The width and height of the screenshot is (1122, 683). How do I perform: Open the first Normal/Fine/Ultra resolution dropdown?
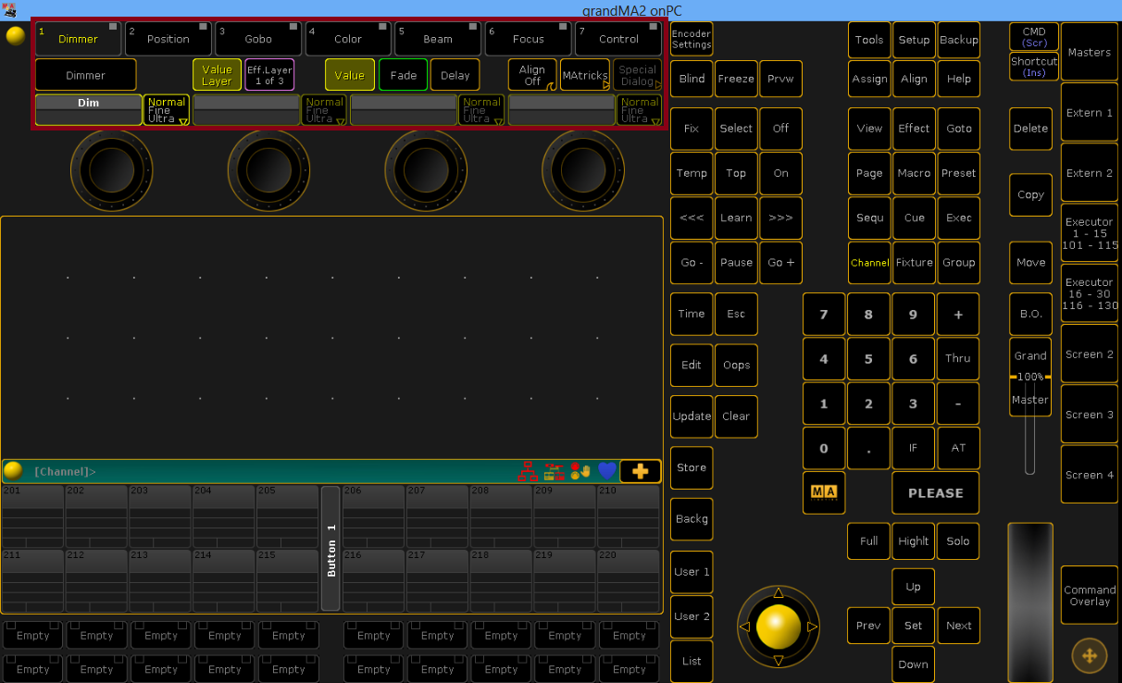(167, 109)
